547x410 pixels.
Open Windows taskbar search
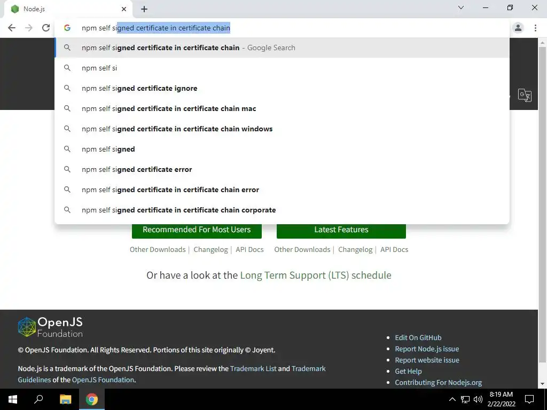pyautogui.click(x=38, y=399)
